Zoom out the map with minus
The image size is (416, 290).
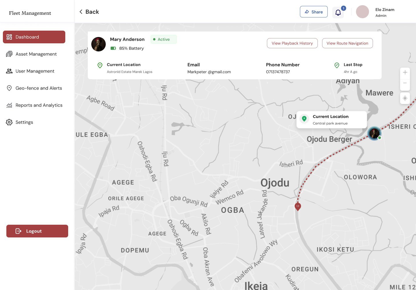[405, 83]
